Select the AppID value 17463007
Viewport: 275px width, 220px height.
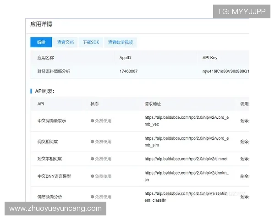[x=128, y=71]
